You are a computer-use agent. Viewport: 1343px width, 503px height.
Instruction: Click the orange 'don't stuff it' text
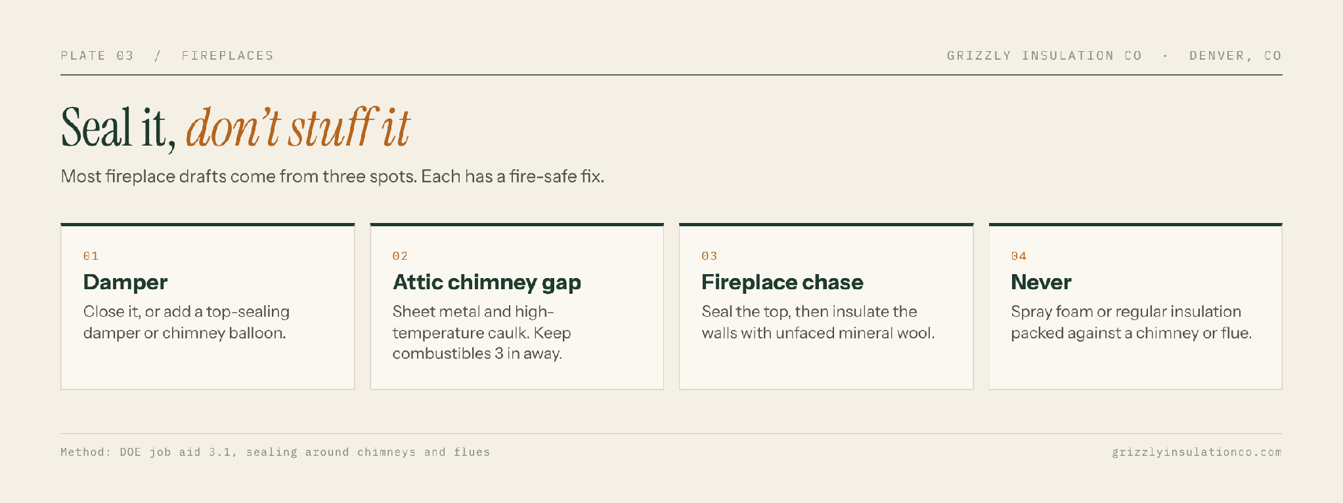[x=298, y=127]
